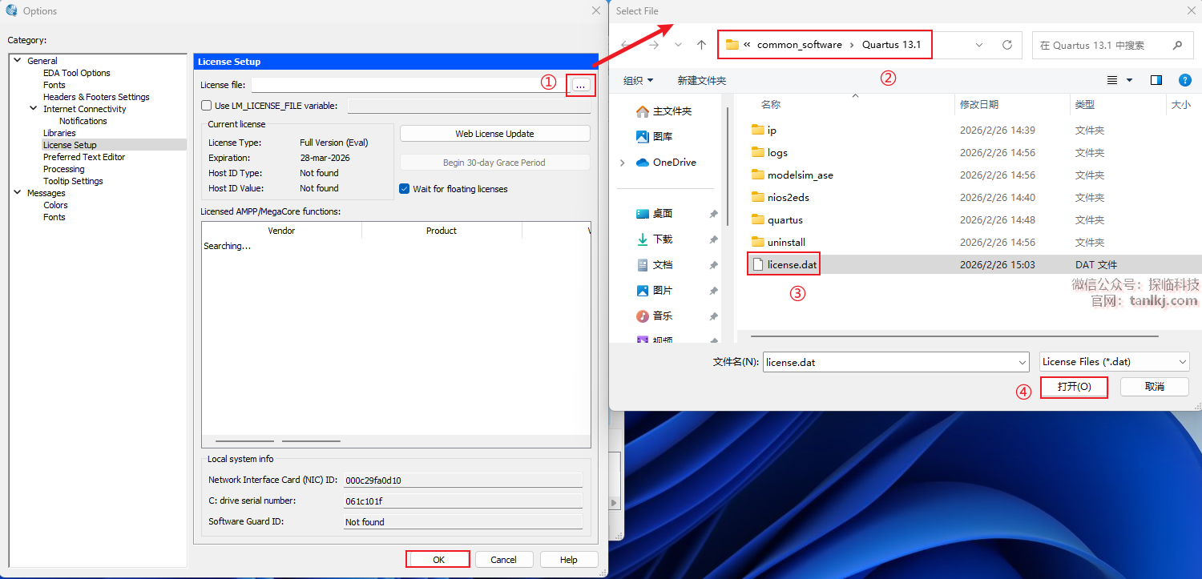Click the license file browse (...) button
This screenshot has height=579, width=1202.
tap(580, 85)
